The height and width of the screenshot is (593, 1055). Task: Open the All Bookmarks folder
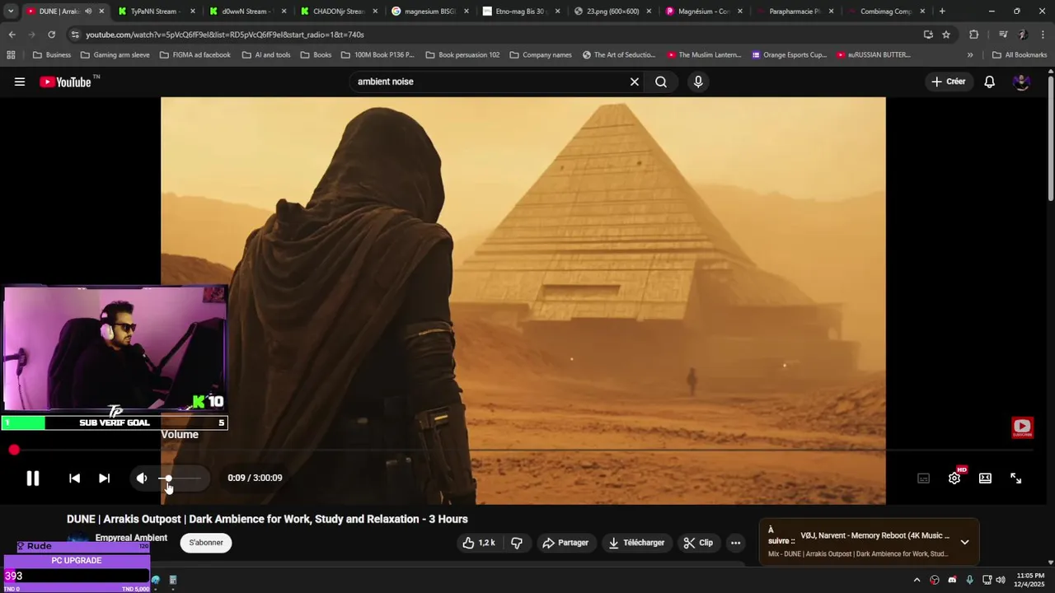(x=1020, y=55)
